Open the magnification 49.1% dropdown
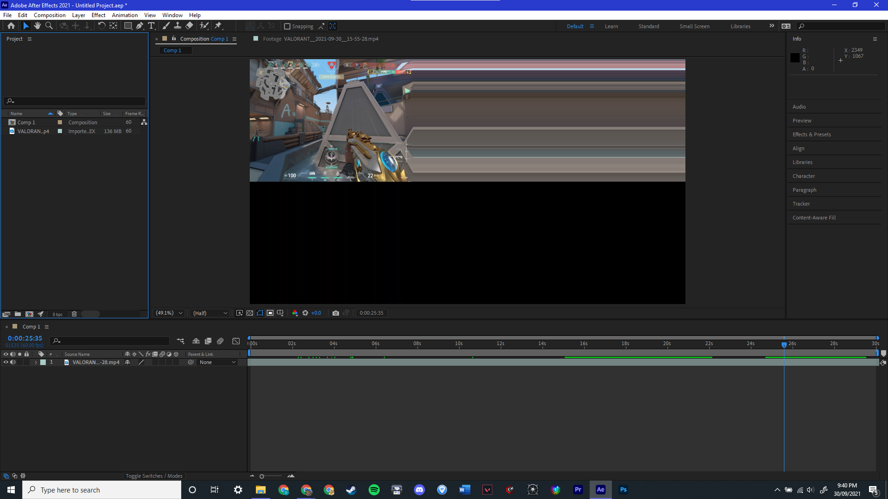 point(169,313)
